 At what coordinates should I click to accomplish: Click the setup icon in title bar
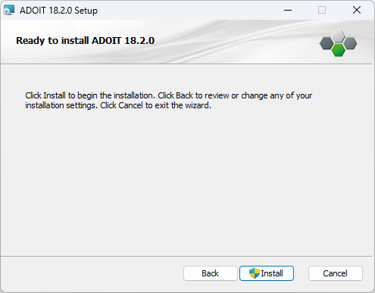click(x=9, y=11)
